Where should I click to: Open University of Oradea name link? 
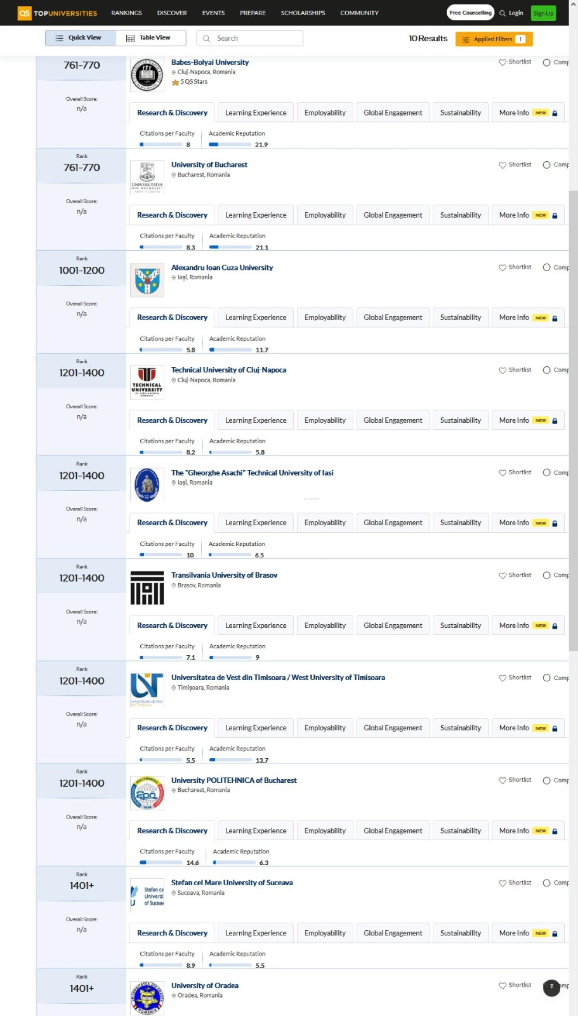pos(205,985)
